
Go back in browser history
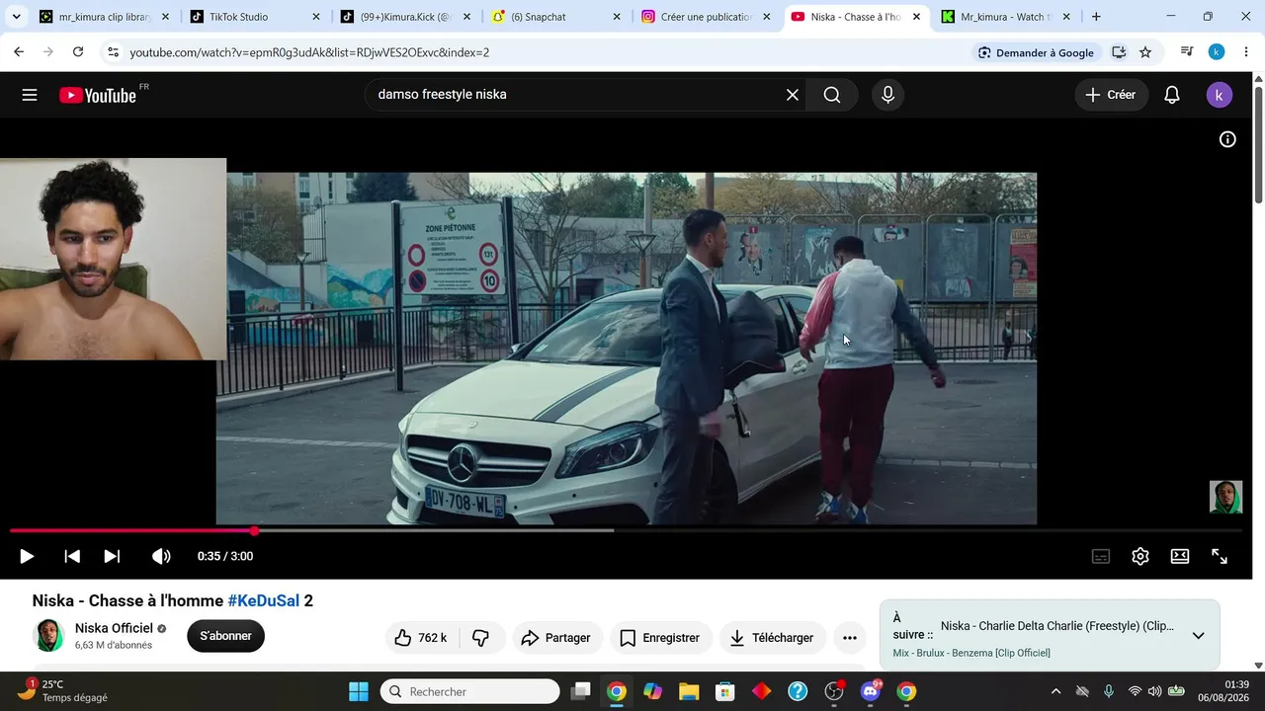click(19, 52)
